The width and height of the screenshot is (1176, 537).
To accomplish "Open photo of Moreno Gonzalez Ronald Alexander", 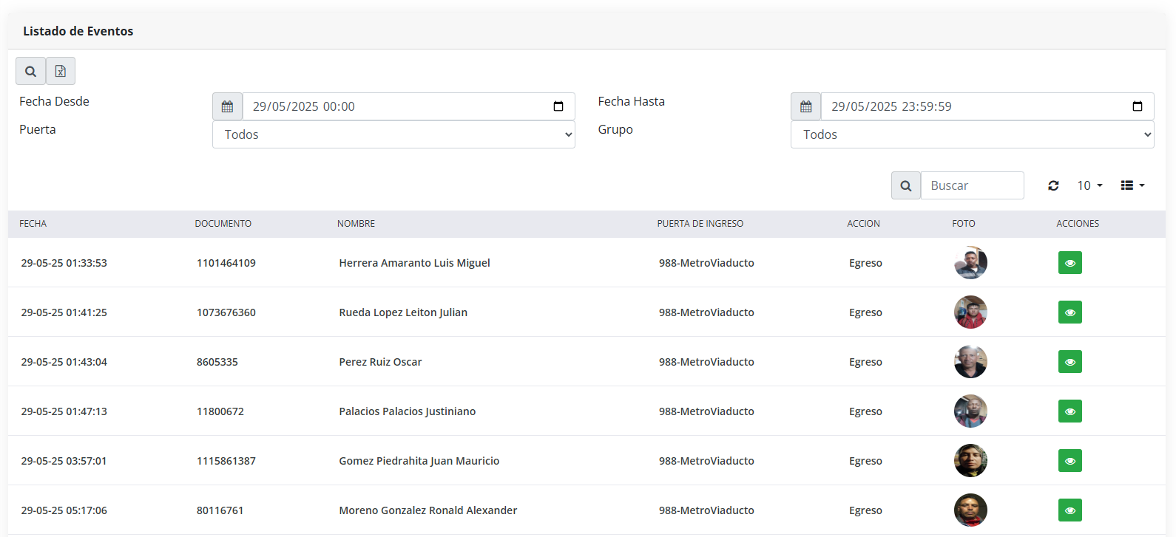I will point(970,510).
